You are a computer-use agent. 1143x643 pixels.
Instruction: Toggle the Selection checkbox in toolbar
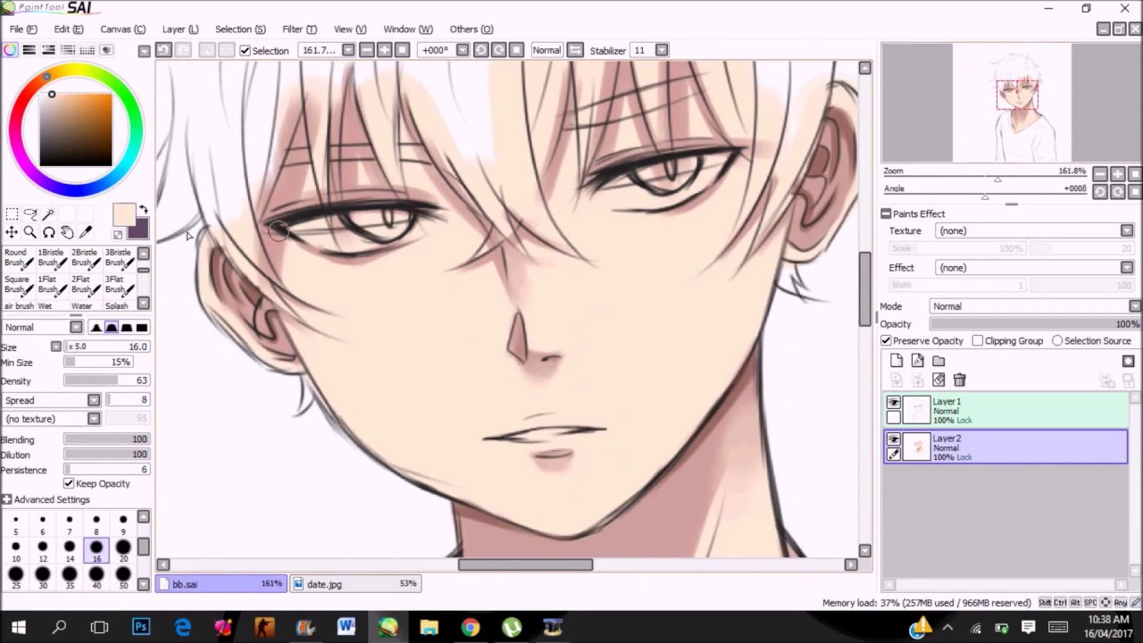click(x=245, y=51)
